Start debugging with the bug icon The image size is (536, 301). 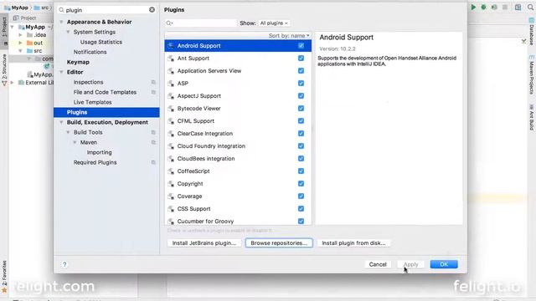(x=484, y=8)
